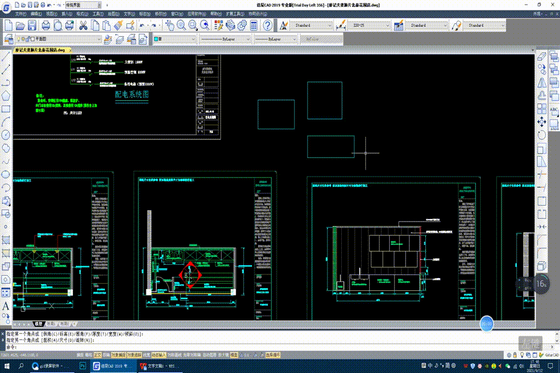
Task: Open Help with the question mark icon
Action: coord(267,26)
